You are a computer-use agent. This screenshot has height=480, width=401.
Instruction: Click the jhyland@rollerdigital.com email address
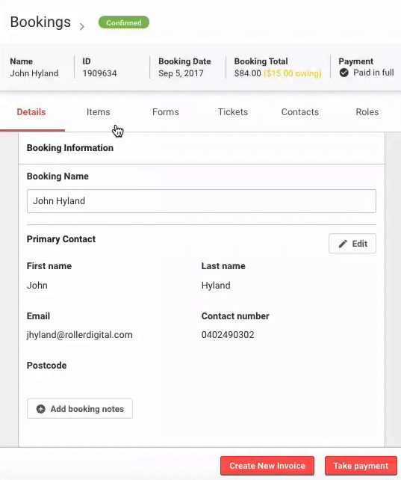[80, 335]
